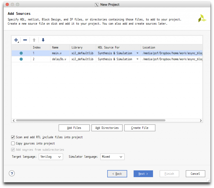Click the status dot icon for delay3b.v
The width and height of the screenshot is (214, 188).
point(21,59)
